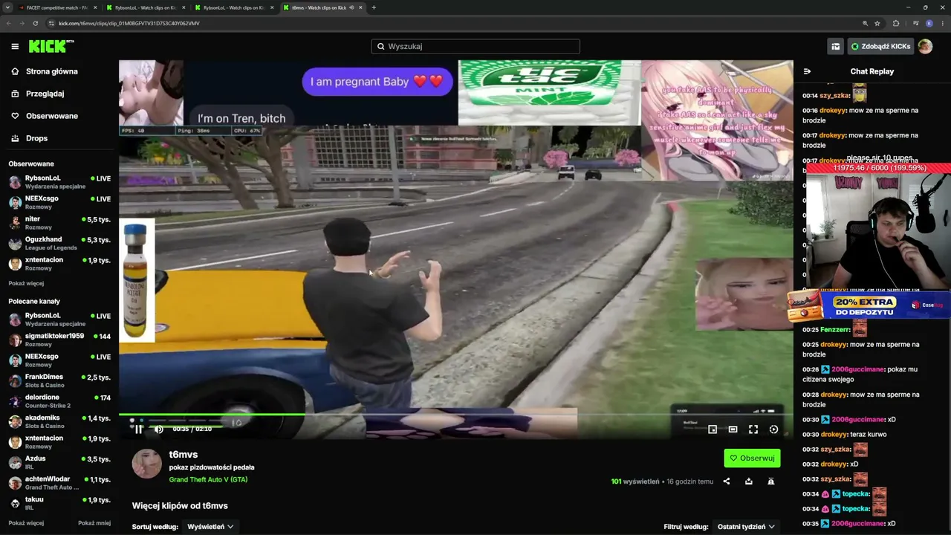This screenshot has width=951, height=535.
Task: Open the takuu channel
Action: pyautogui.click(x=59, y=503)
